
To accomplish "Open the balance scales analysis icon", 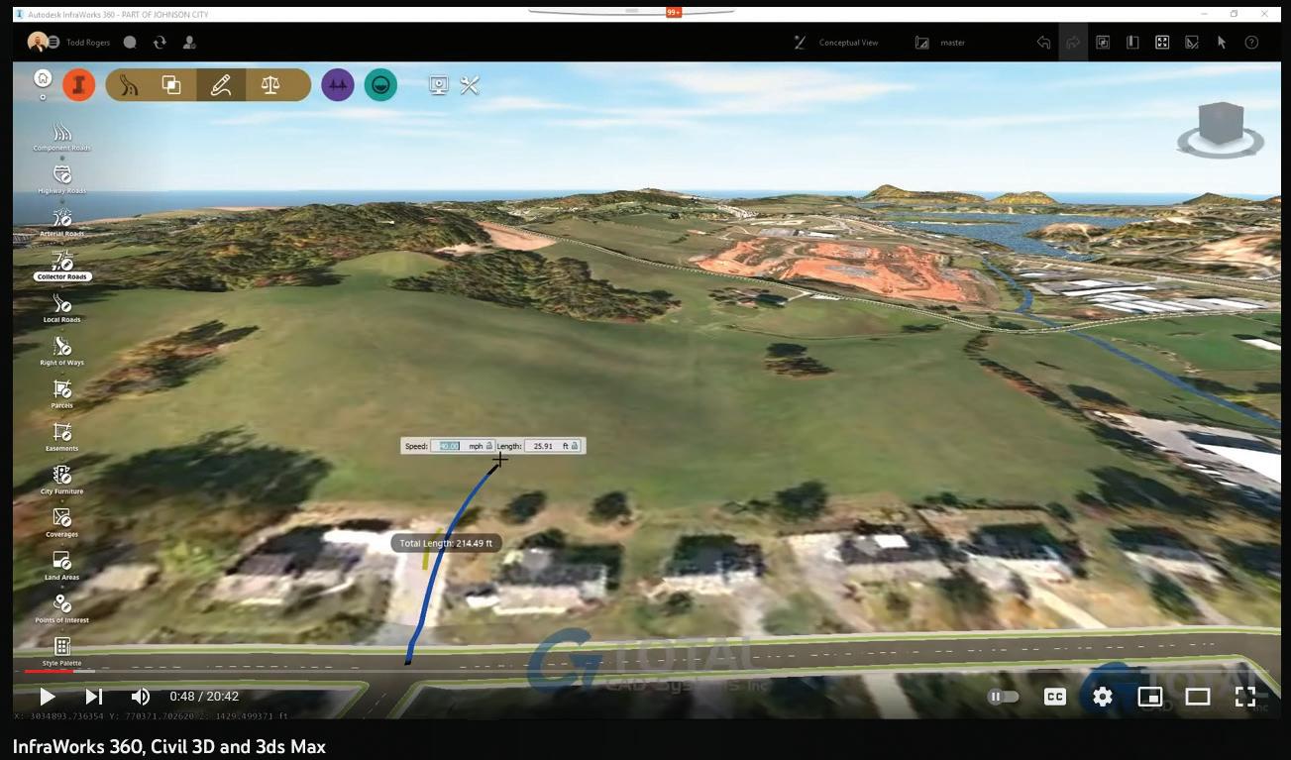I will (x=269, y=85).
